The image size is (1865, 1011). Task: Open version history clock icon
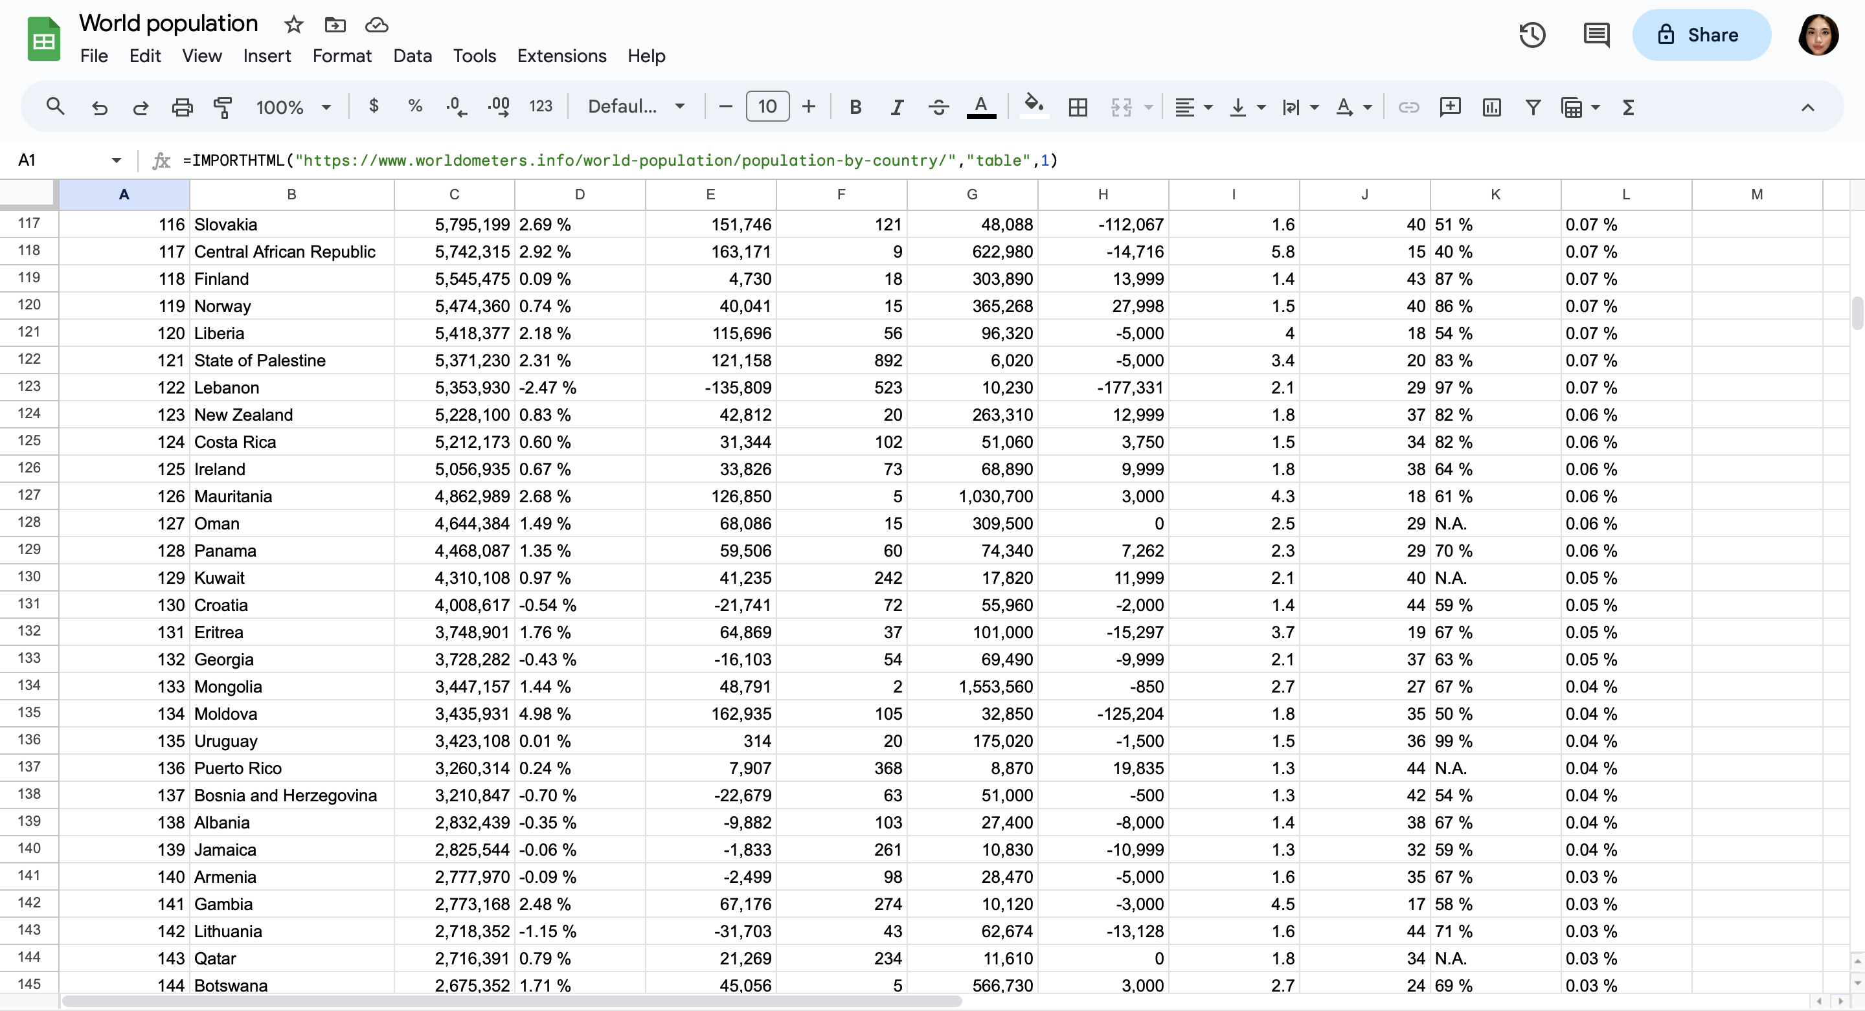[x=1532, y=35]
